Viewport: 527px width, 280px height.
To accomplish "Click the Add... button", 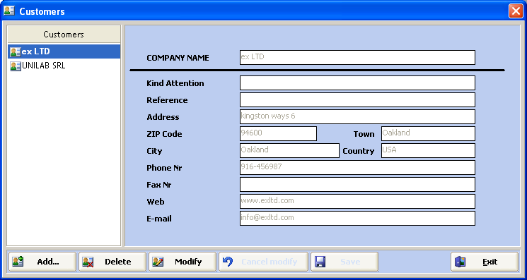I will [42, 262].
